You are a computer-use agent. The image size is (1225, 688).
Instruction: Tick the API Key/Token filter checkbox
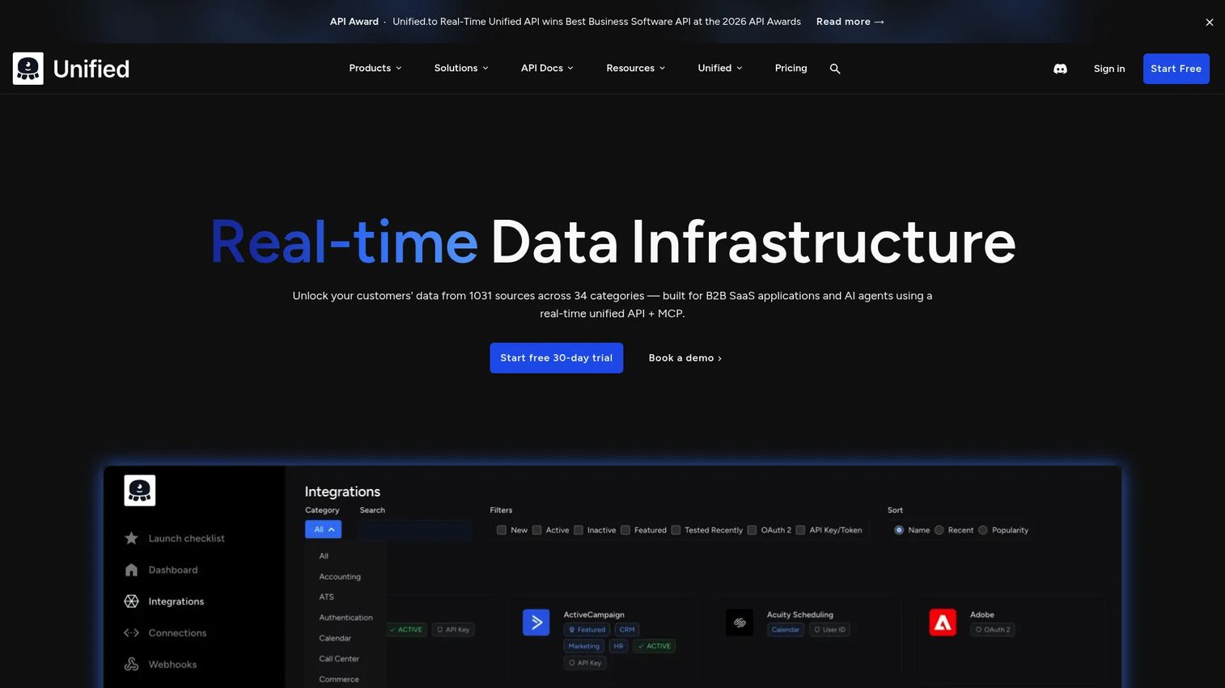point(800,530)
